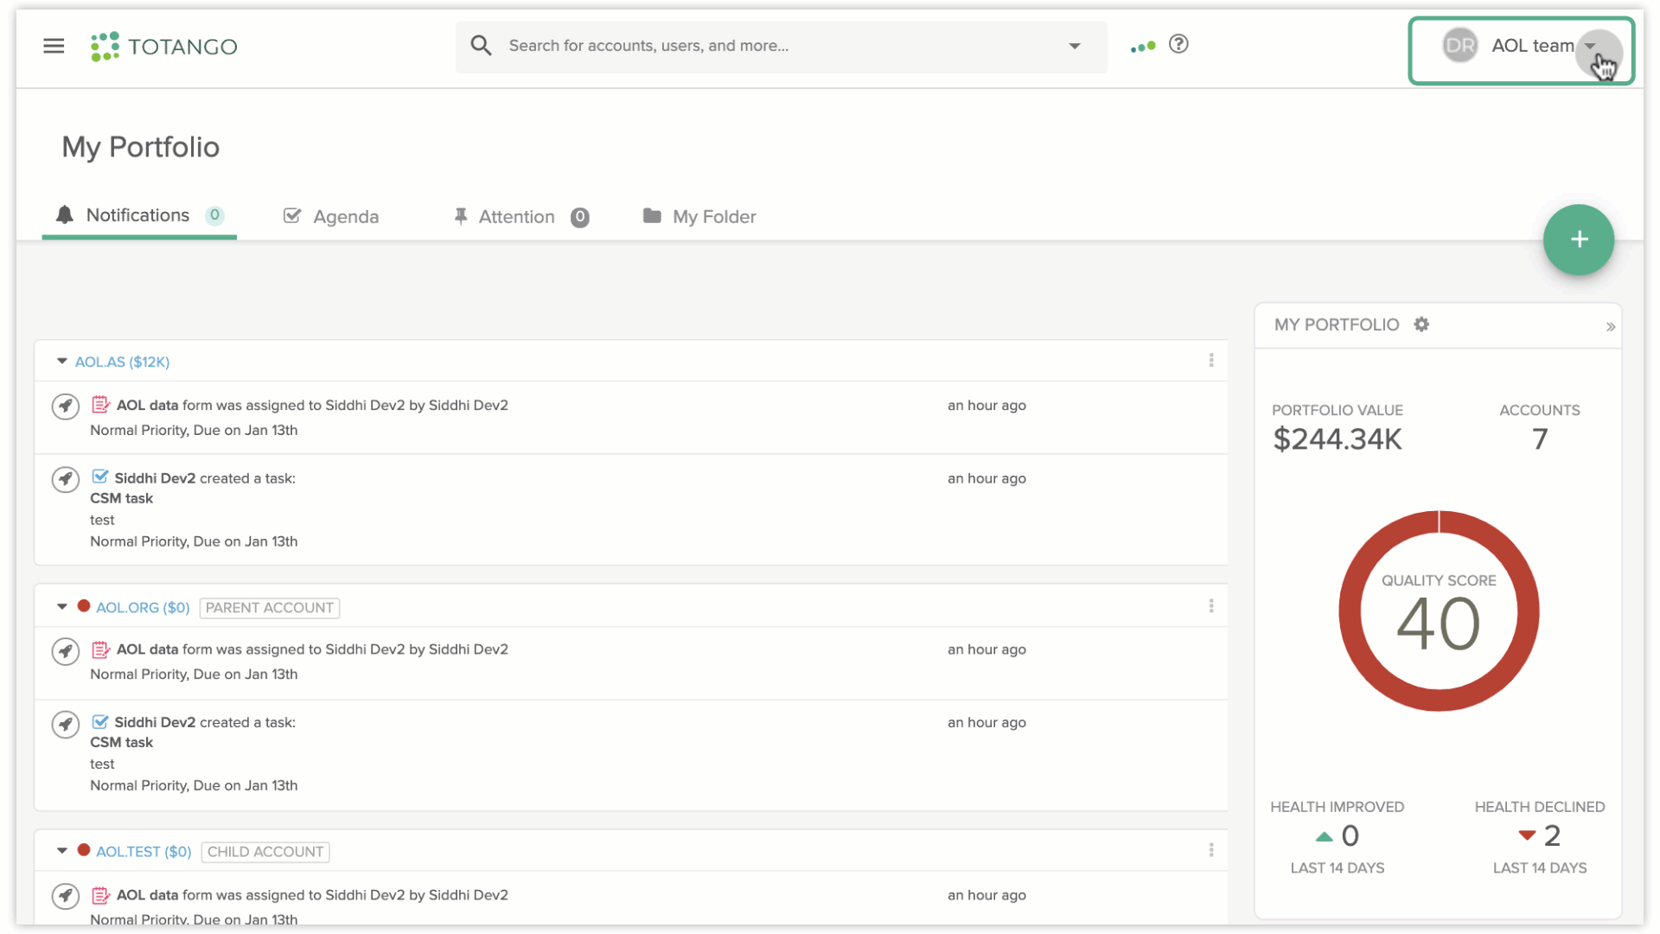The width and height of the screenshot is (1660, 934).
Task: Open CSM task under AOL.AS
Action: click(121, 498)
